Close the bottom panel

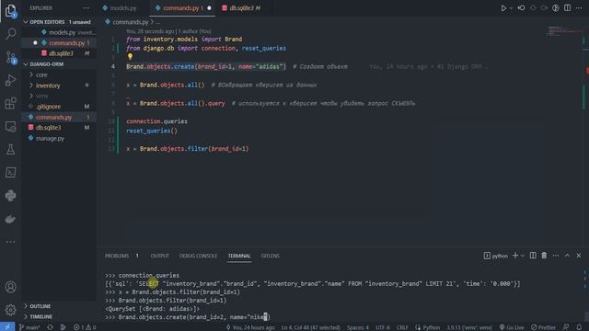click(x=579, y=256)
